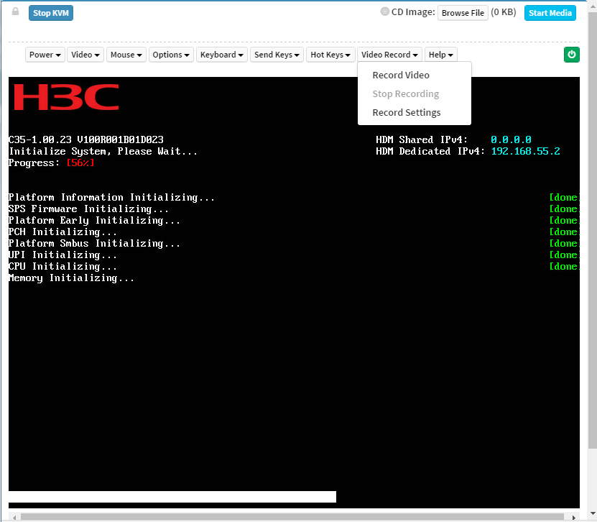Click the UPI Initializing line

pyautogui.click(x=63, y=255)
